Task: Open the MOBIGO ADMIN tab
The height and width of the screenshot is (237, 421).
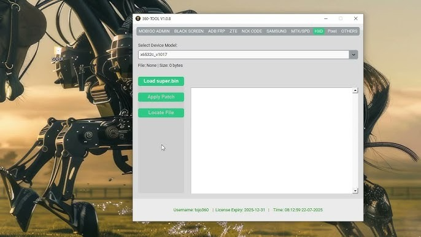Action: coord(154,31)
